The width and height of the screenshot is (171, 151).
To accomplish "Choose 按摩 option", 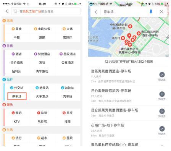I will click(68, 122).
